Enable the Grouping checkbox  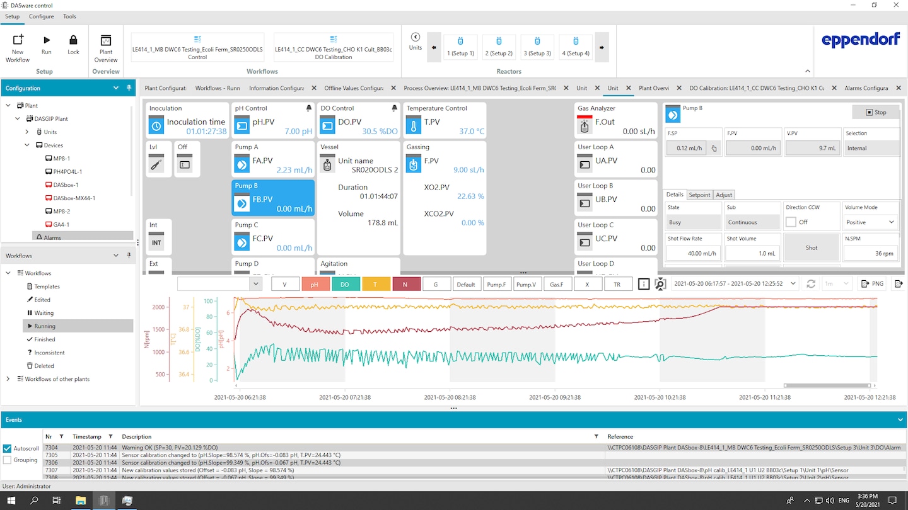pos(8,460)
